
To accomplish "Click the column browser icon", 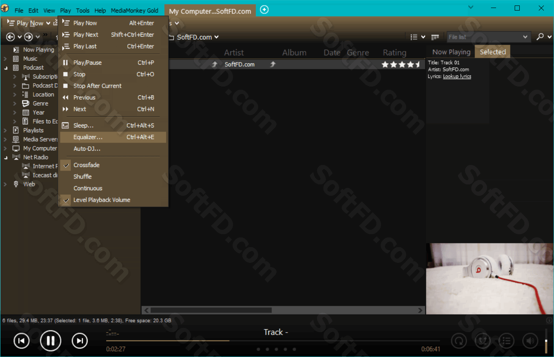I will tap(435, 37).
